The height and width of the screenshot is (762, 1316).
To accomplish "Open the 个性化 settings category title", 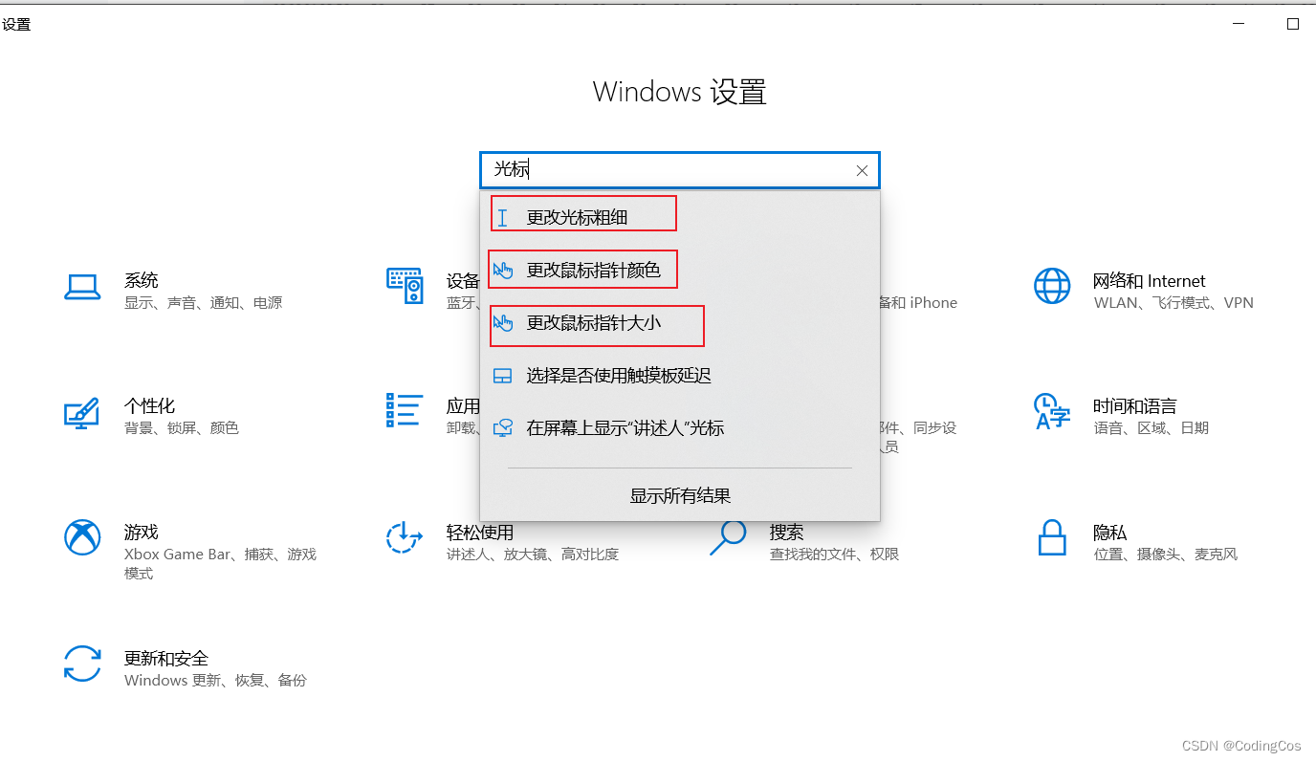I will tap(149, 406).
